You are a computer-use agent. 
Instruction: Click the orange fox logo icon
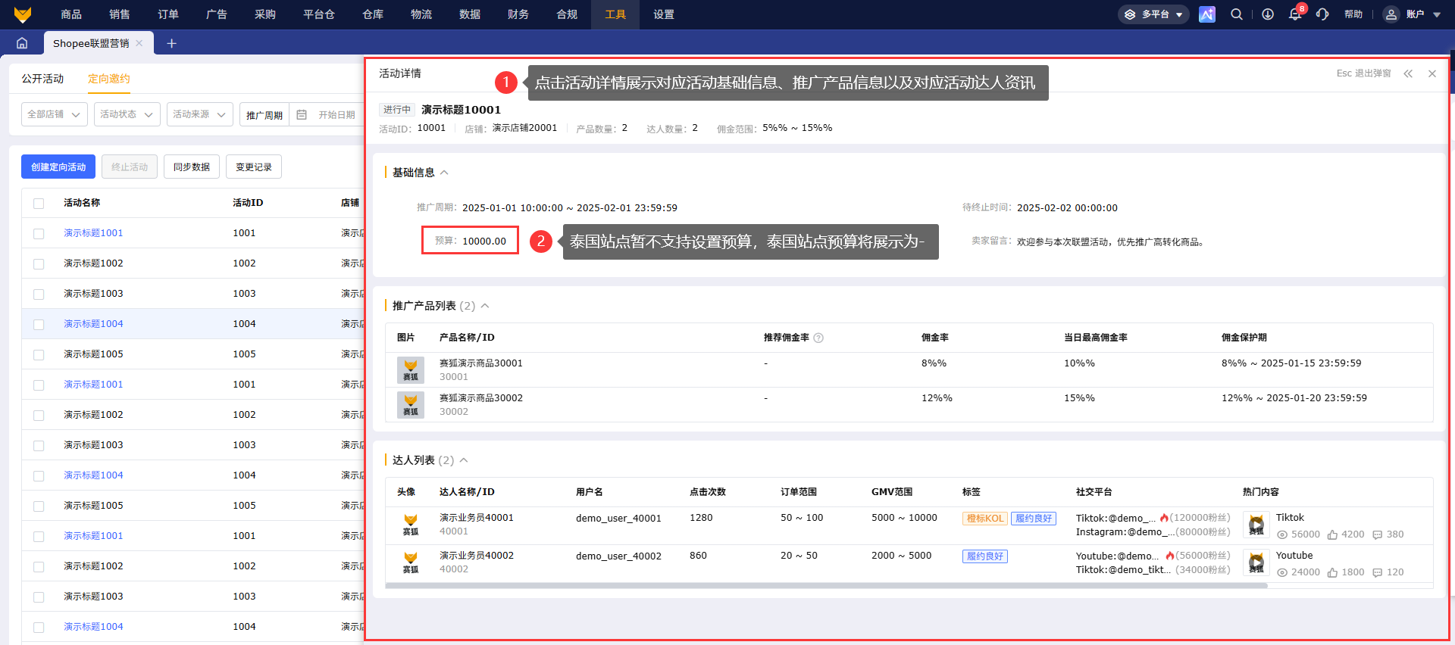(23, 14)
